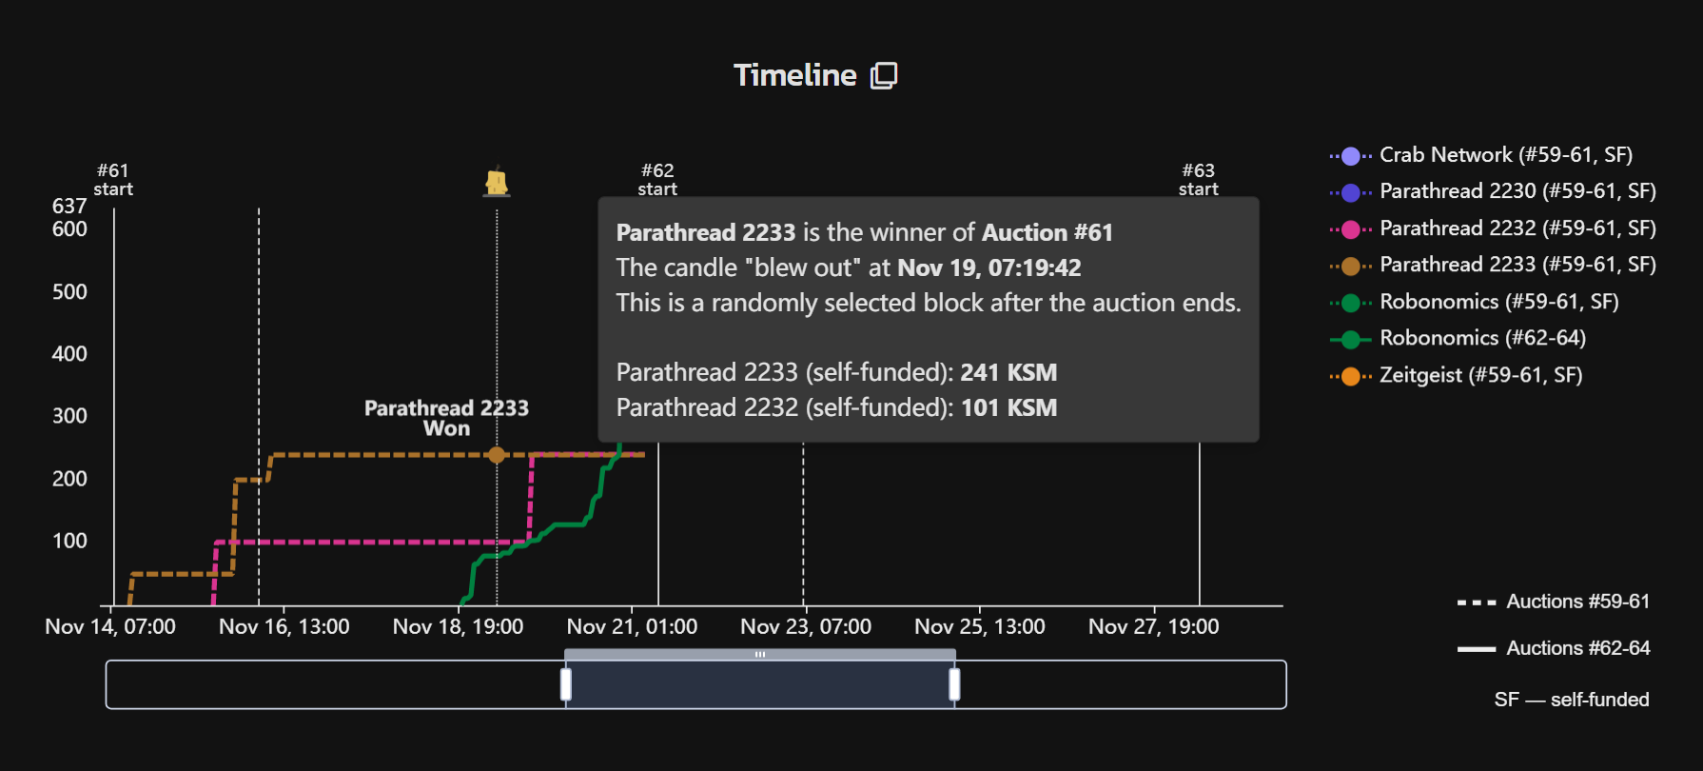Image resolution: width=1703 pixels, height=771 pixels.
Task: Toggle Crab Network (#59-61, SF) legend label
Action: coord(1506,155)
